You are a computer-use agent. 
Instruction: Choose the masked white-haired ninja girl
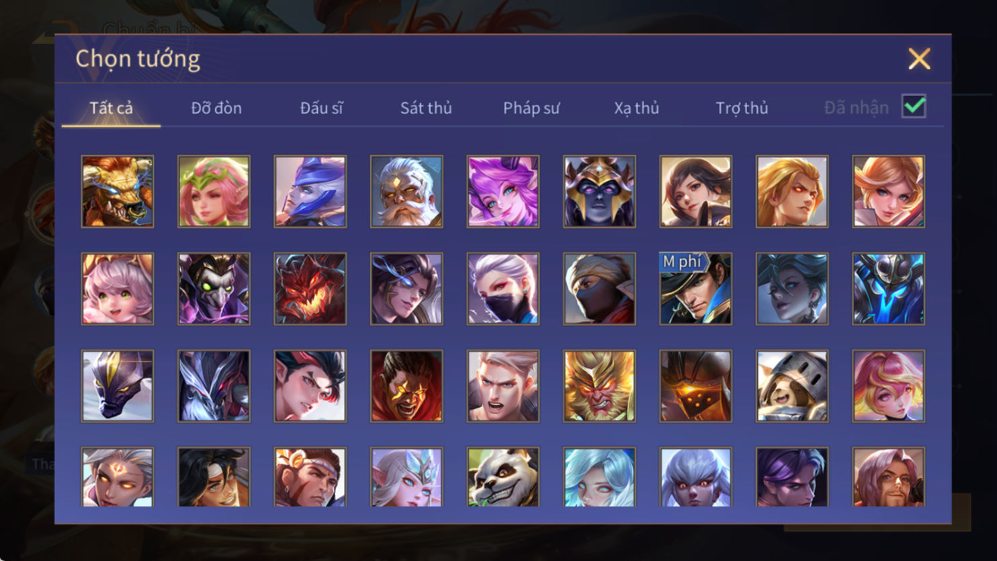coord(503,289)
